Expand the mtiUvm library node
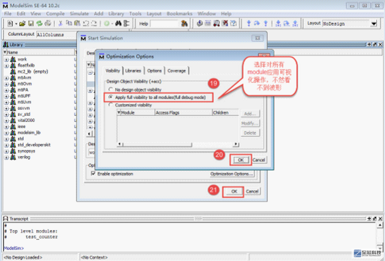Viewport: 385px width, 261px height. (x=6, y=102)
